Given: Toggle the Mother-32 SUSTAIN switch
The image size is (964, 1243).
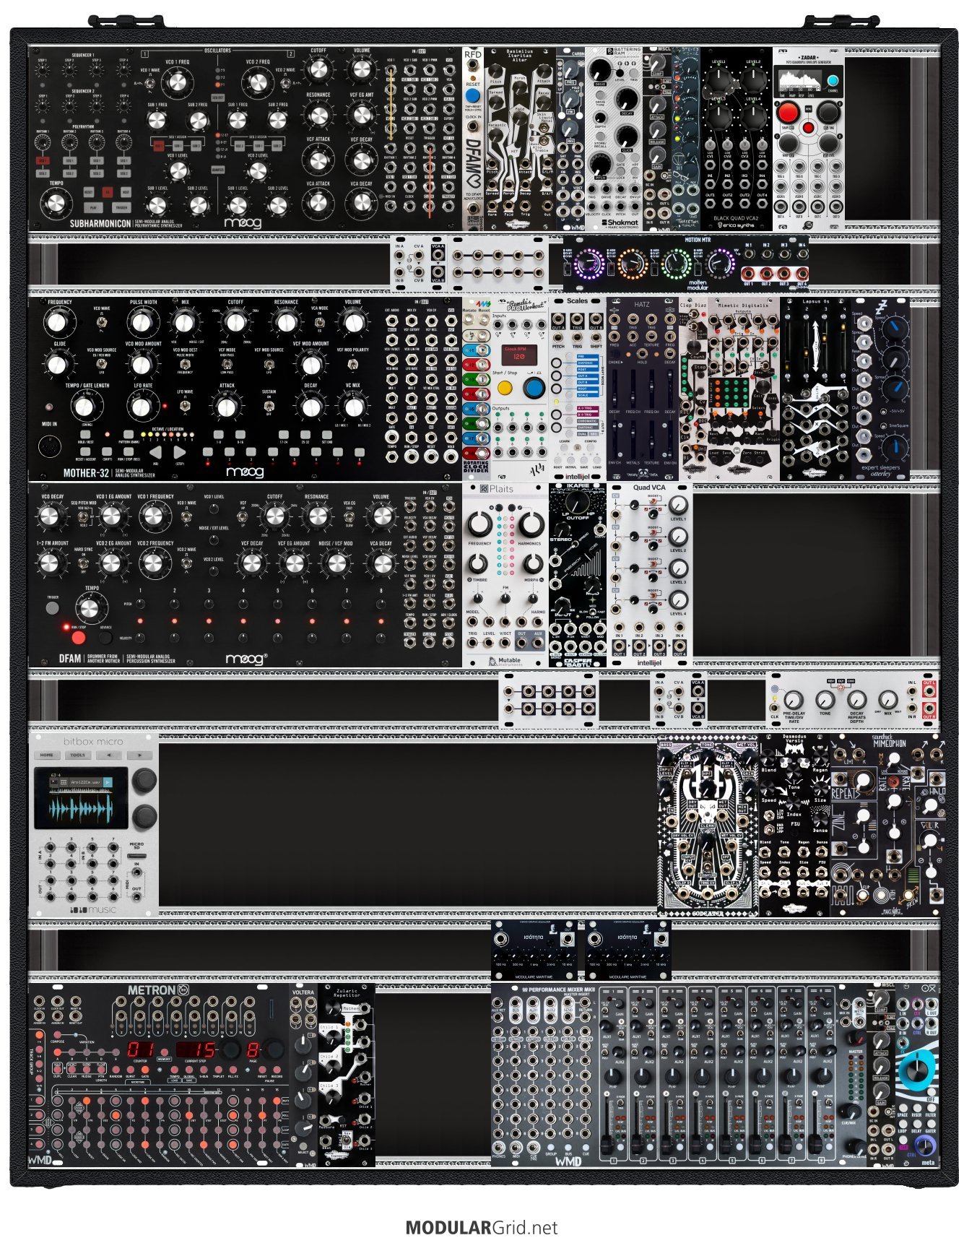Looking at the screenshot, I should tap(269, 404).
